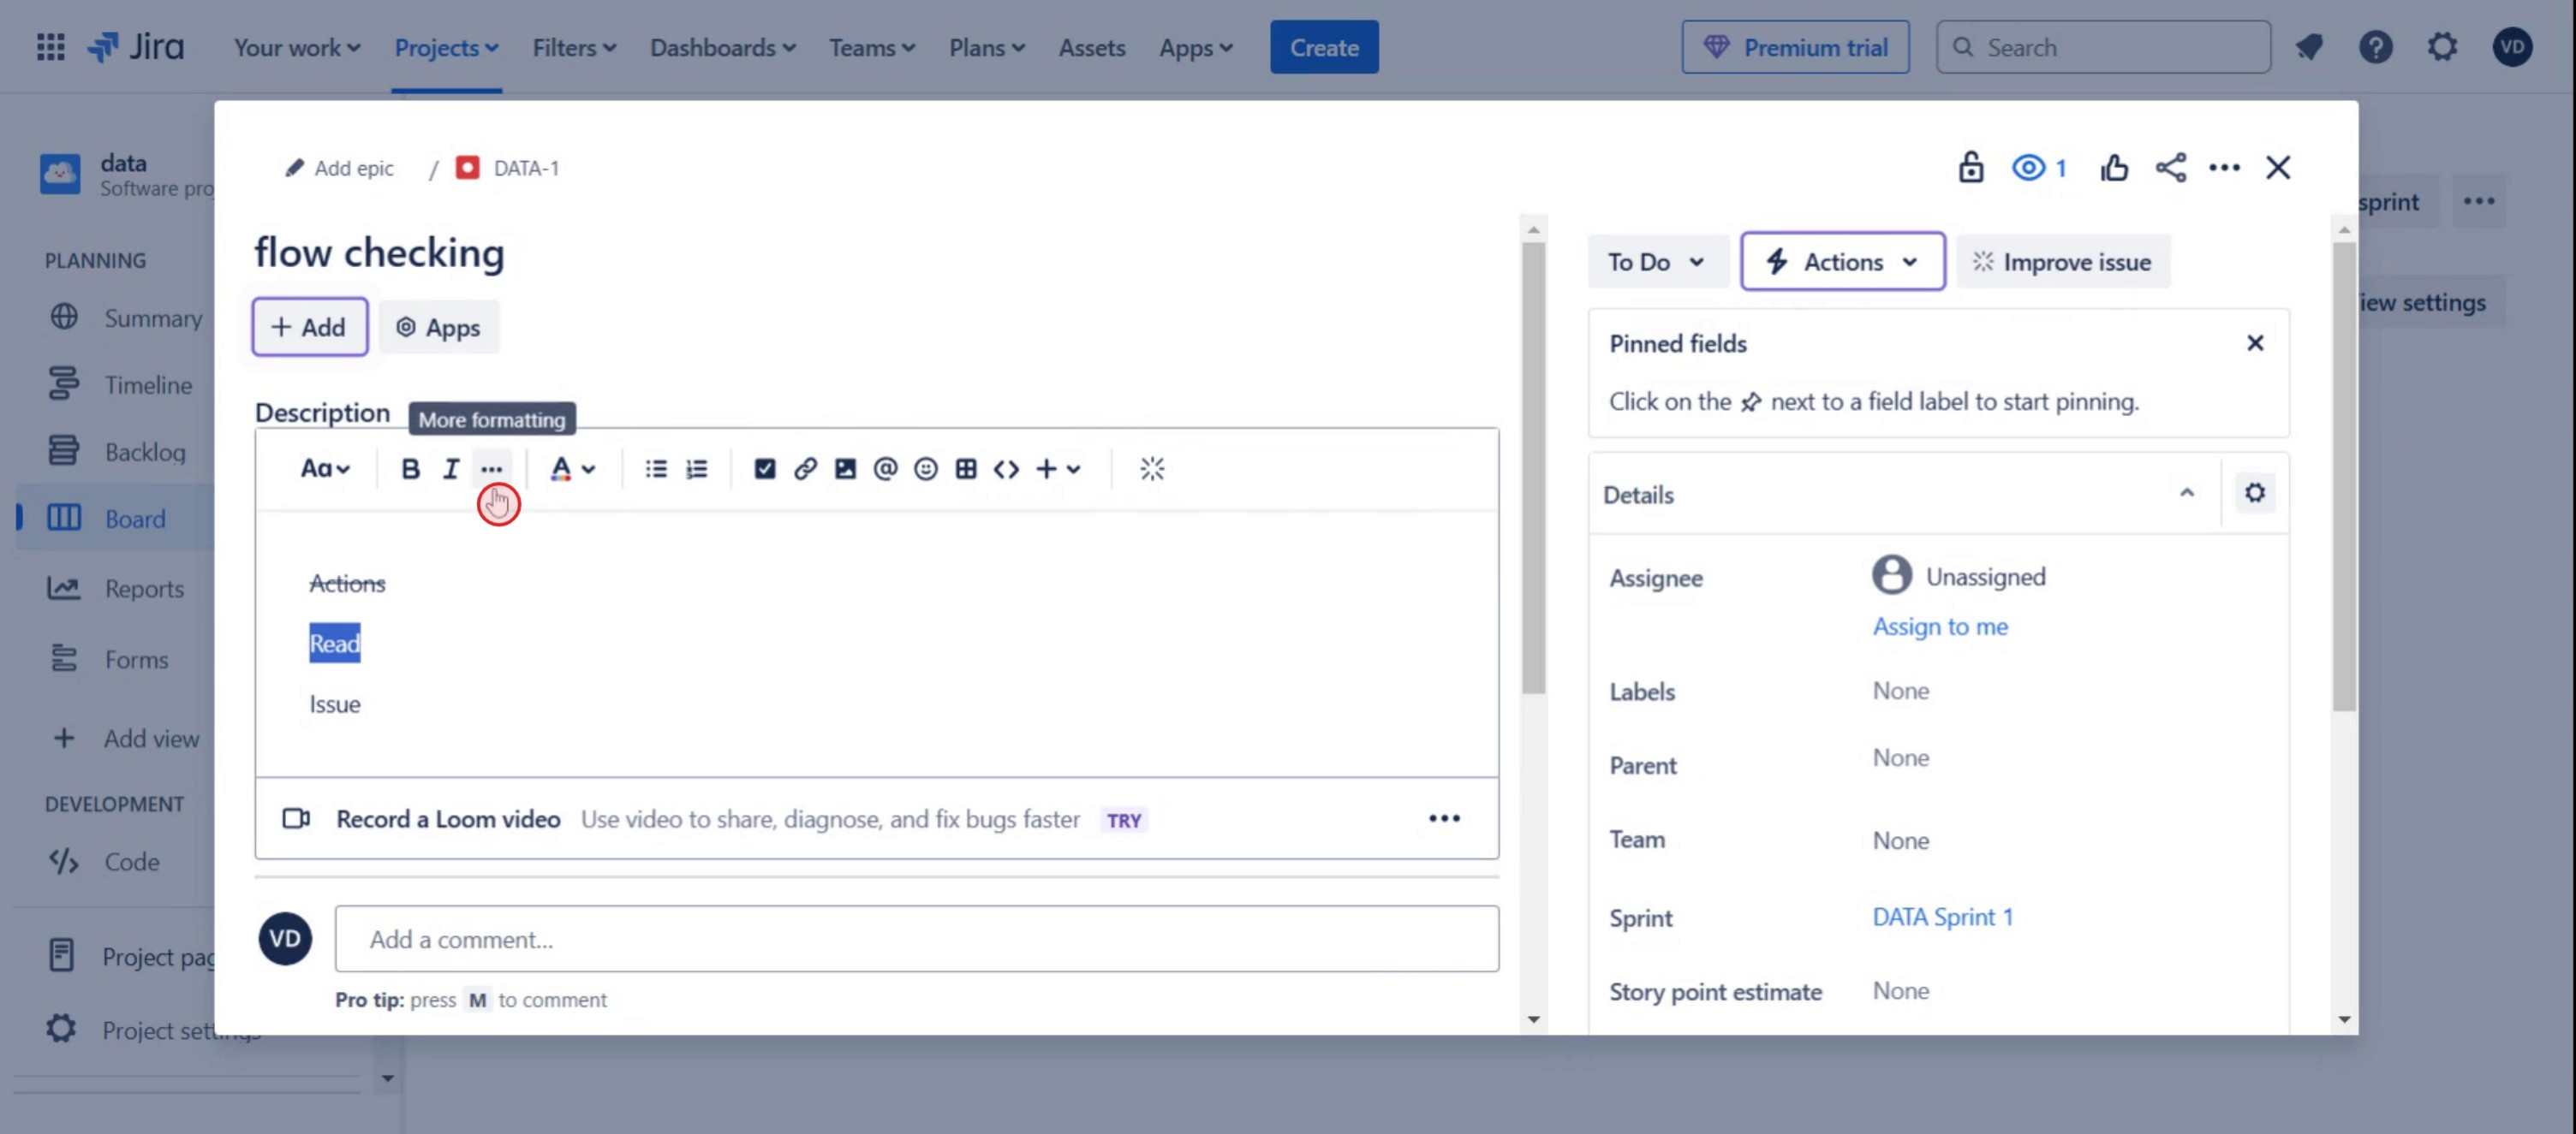Toggle bold formatting in description editor
Image resolution: width=2576 pixels, height=1134 pixels.
pyautogui.click(x=410, y=469)
